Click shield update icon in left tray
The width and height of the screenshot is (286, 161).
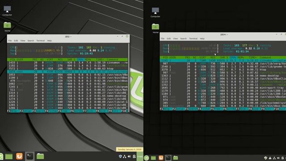[x=120, y=157]
